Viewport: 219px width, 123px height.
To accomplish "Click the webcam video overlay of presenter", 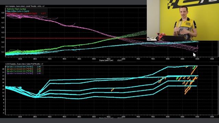I will 183,20.
